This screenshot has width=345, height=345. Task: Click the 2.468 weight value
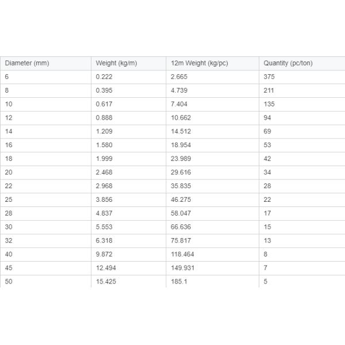tap(104, 172)
